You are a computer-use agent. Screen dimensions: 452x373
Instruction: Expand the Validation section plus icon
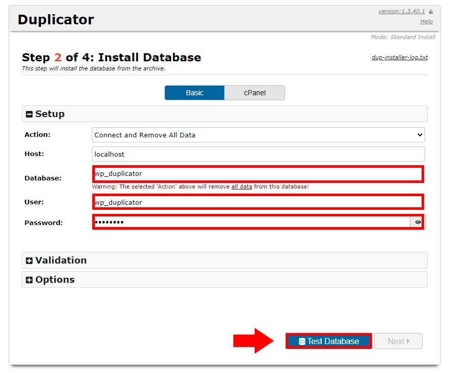[29, 260]
